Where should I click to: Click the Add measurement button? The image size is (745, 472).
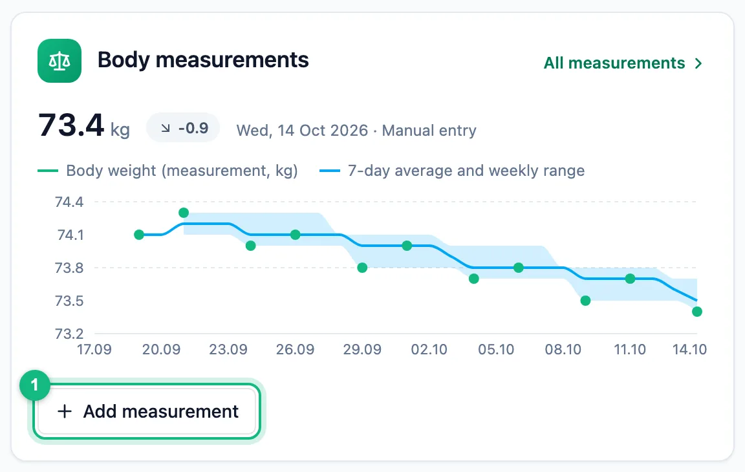147,411
